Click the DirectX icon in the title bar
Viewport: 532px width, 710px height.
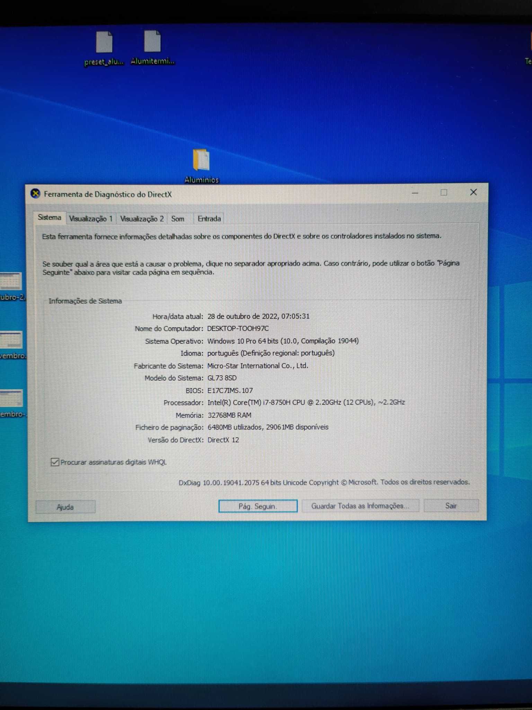pyautogui.click(x=35, y=193)
